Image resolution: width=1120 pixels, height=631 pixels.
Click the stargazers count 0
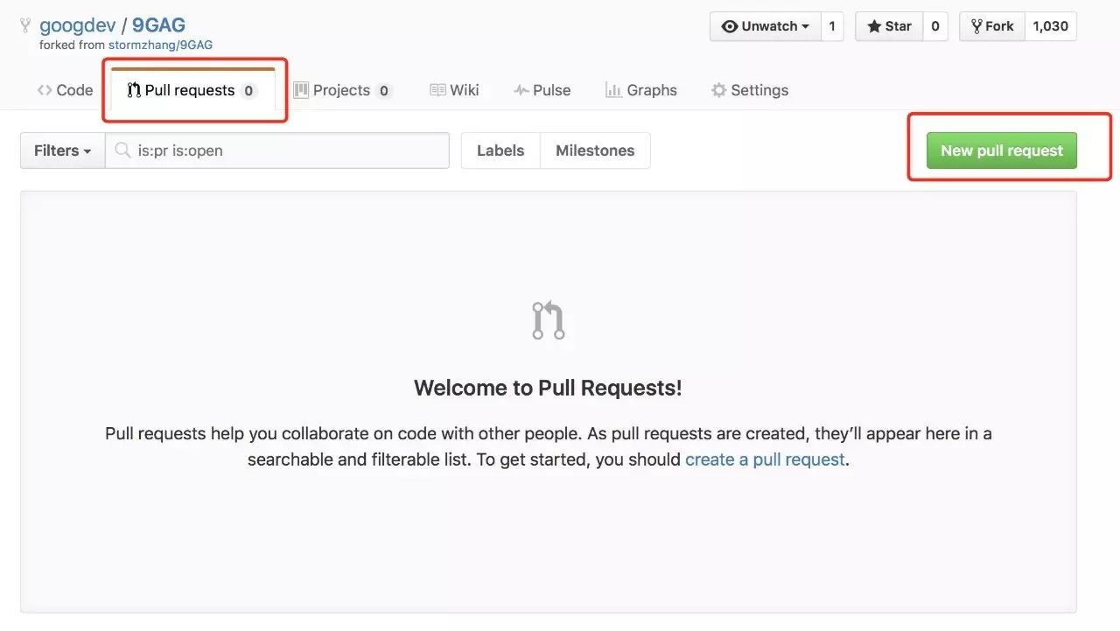(x=935, y=26)
